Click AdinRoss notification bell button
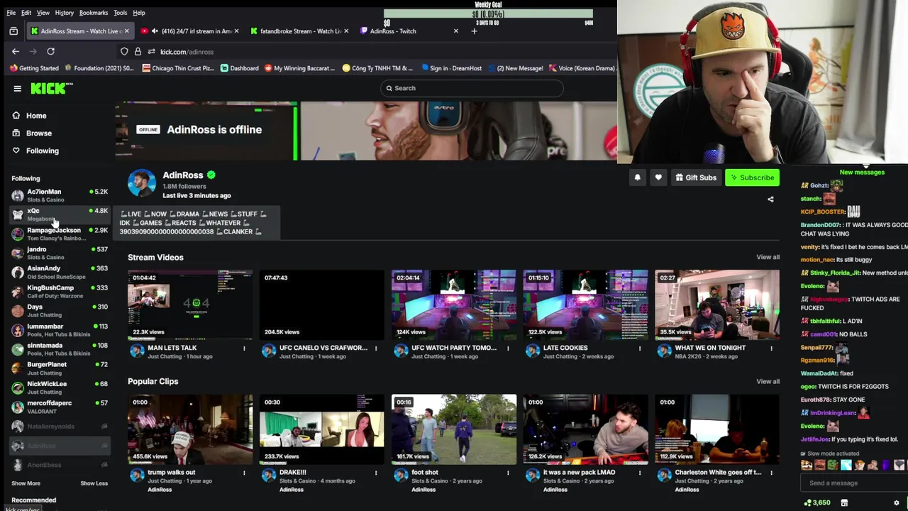 (x=637, y=177)
